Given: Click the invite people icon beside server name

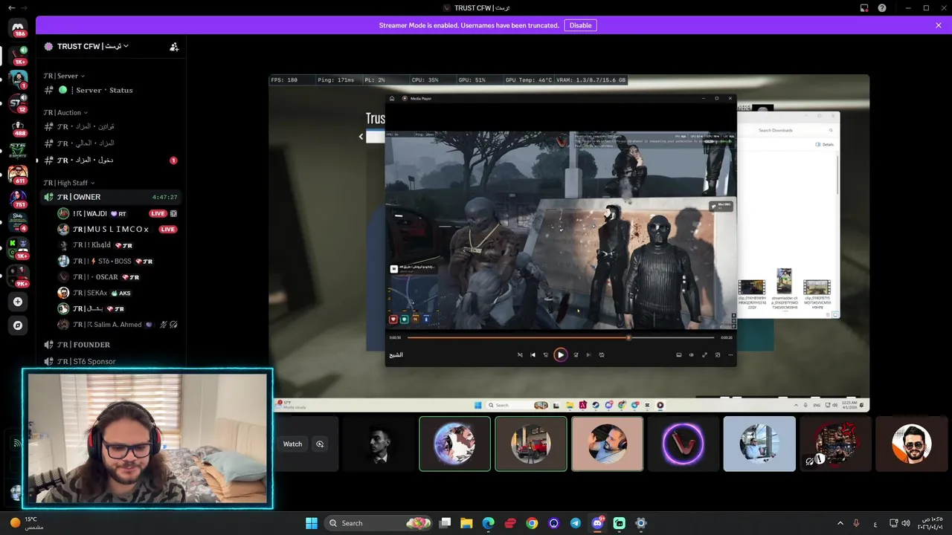Looking at the screenshot, I should pos(174,46).
